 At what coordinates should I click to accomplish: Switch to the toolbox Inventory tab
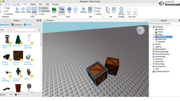pyautogui.click(x=17, y=25)
